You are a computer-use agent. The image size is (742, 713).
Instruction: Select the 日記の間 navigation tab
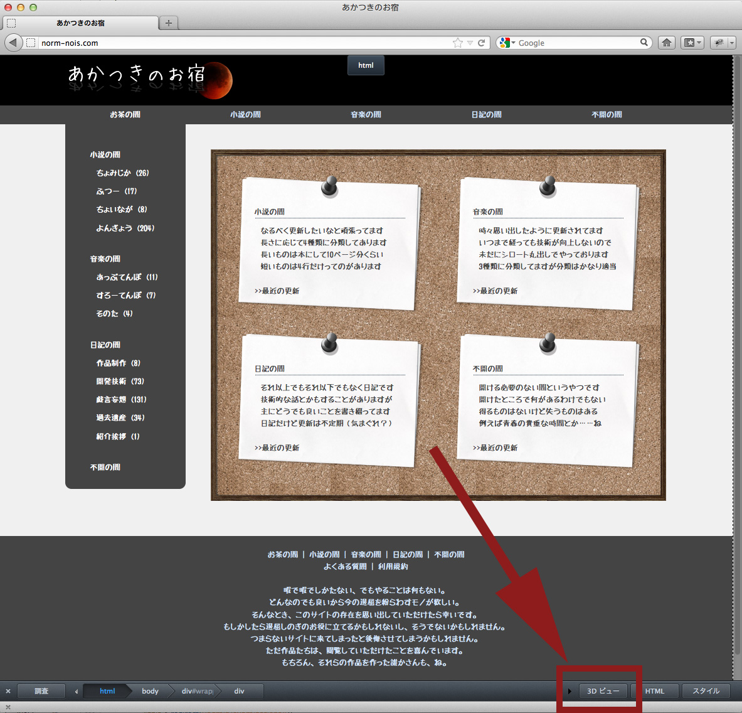pos(486,115)
